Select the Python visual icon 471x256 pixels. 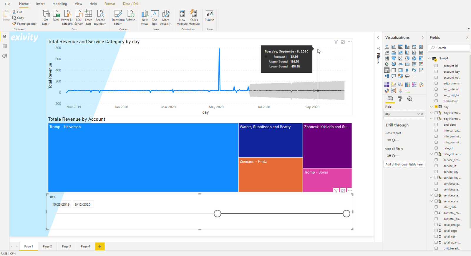[x=414, y=70]
